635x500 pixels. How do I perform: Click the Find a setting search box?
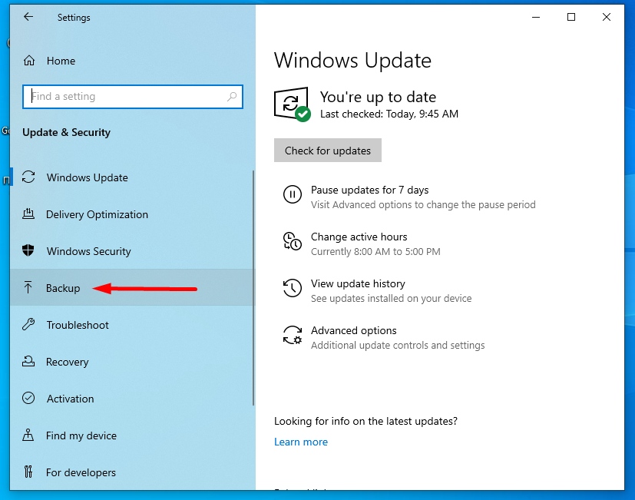(127, 97)
